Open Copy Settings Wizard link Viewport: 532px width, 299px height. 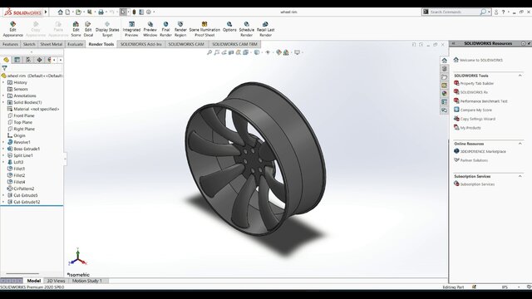[478, 119]
